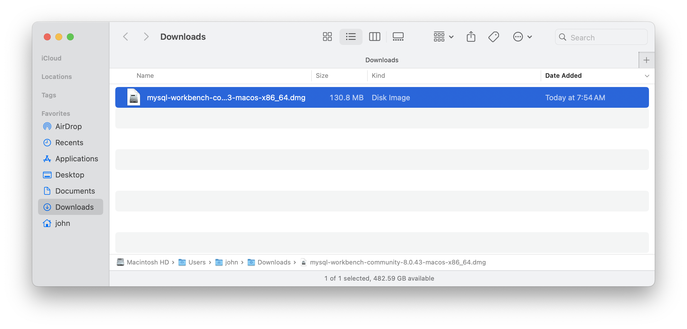Switch to list view
The image size is (687, 329).
click(351, 37)
